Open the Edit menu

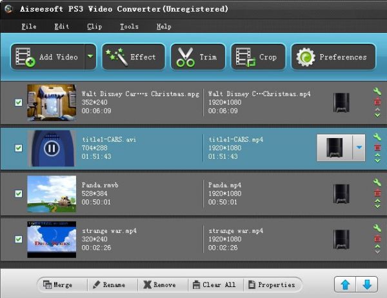[x=61, y=26]
